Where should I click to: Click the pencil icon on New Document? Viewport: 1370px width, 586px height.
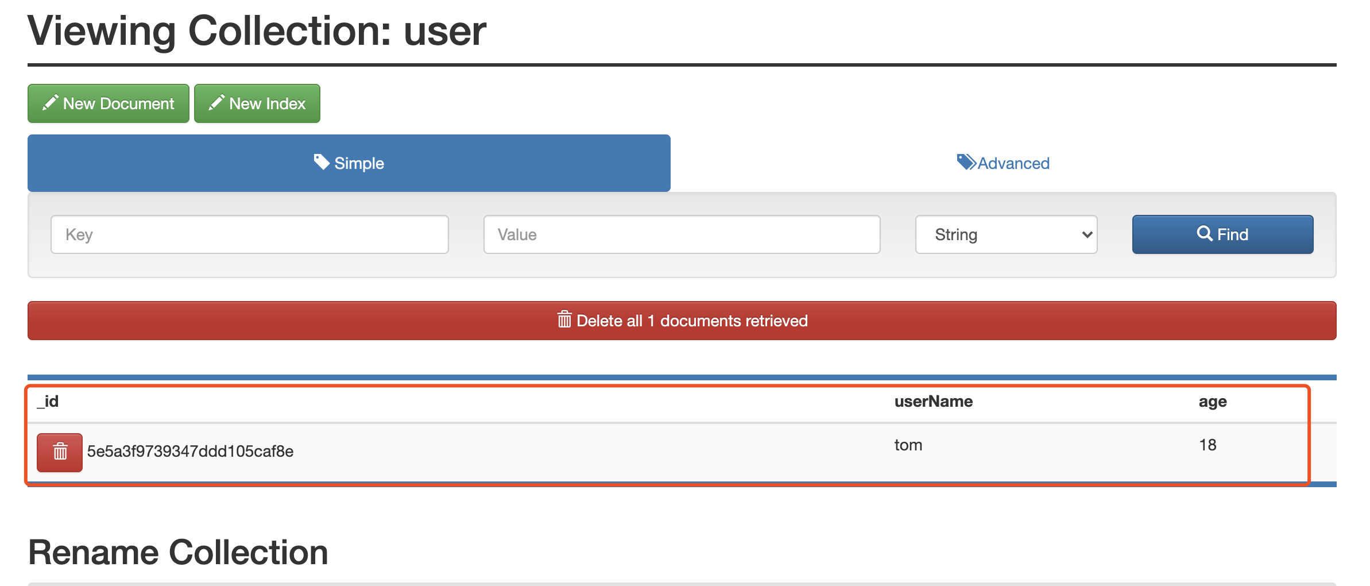click(51, 103)
